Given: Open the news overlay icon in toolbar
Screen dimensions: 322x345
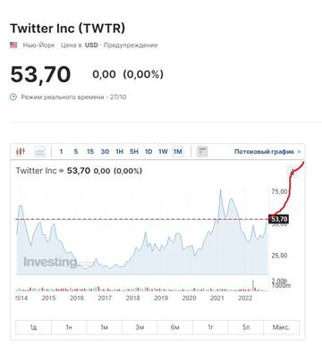Looking at the screenshot, I should (202, 152).
